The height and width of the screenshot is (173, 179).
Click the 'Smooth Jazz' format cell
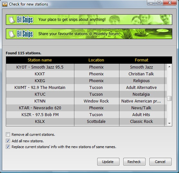click(142, 67)
